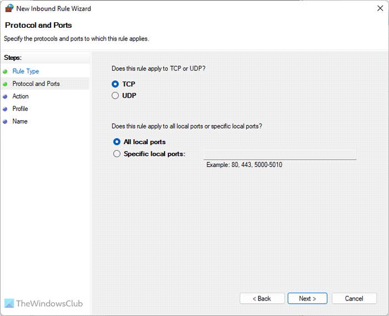Select the TCP radio button
Screen dimensions: 389x316
point(116,84)
